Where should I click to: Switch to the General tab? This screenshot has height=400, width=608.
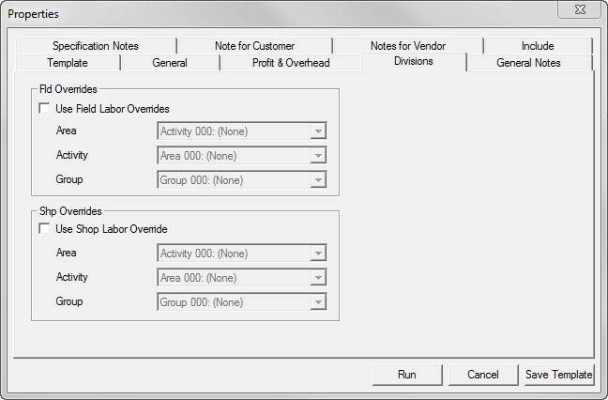coord(170,63)
